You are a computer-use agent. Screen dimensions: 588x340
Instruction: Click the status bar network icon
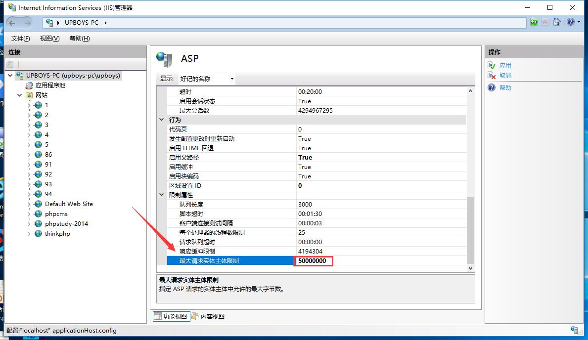pyautogui.click(x=574, y=330)
